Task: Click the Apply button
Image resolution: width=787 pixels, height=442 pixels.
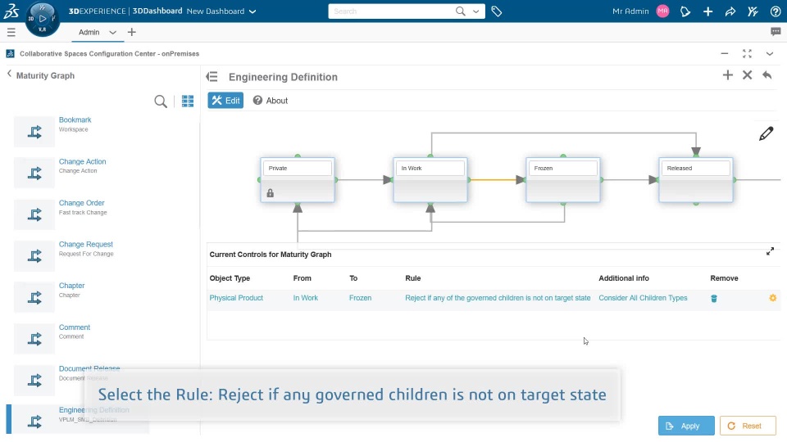Action: click(x=686, y=426)
